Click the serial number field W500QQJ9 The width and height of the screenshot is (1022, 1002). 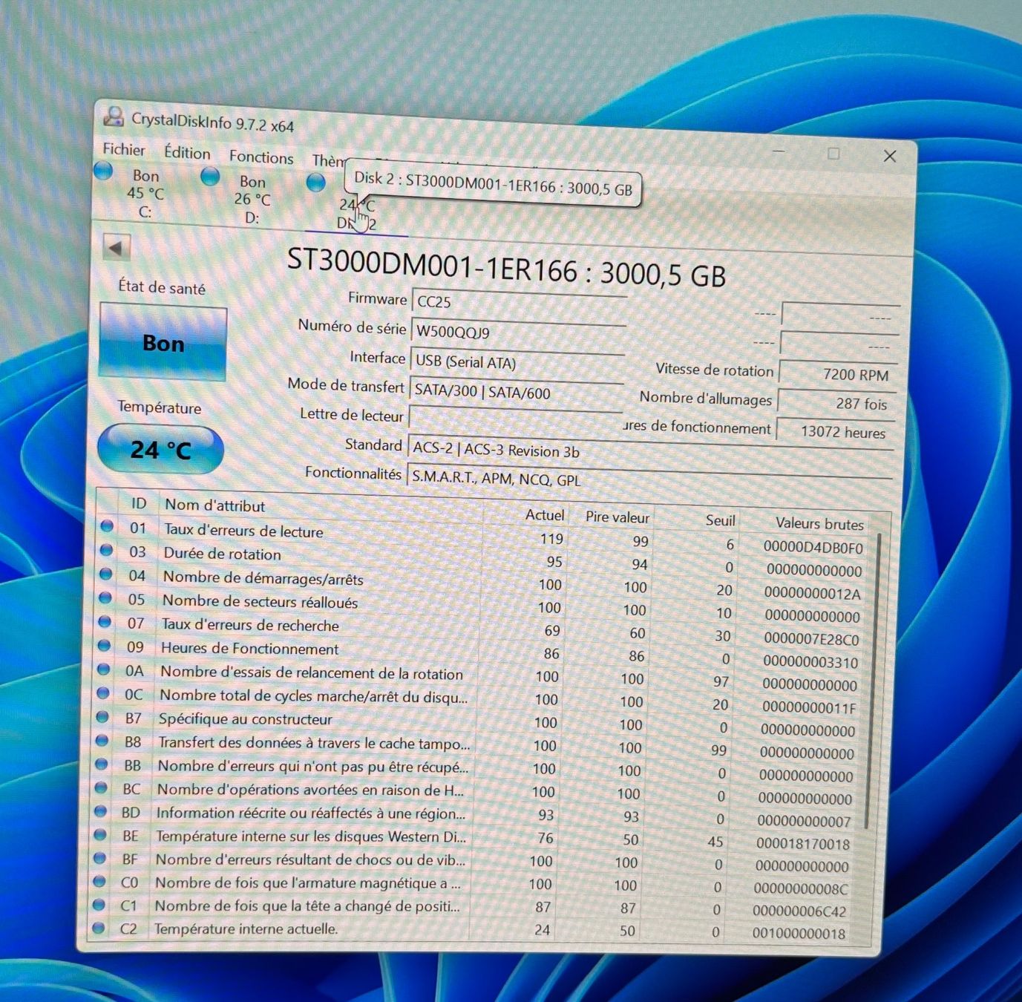pyautogui.click(x=517, y=334)
